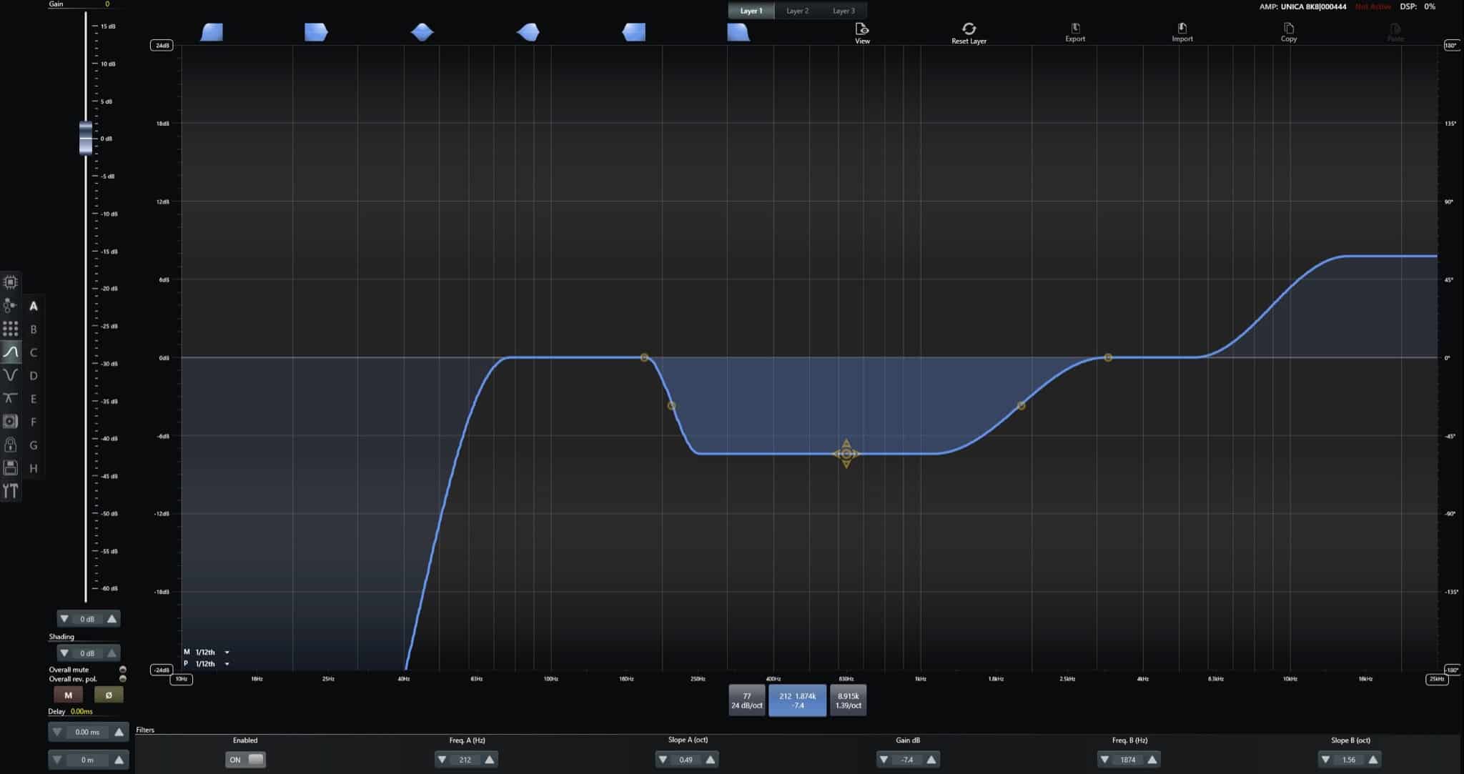Increase Freq. A value with up arrow

(x=490, y=760)
